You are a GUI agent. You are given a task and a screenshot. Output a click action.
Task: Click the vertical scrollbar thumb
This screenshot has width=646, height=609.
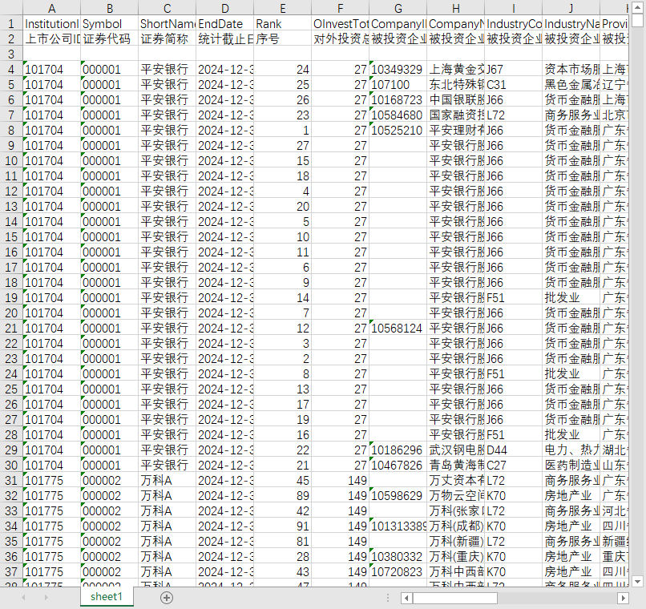[637, 20]
